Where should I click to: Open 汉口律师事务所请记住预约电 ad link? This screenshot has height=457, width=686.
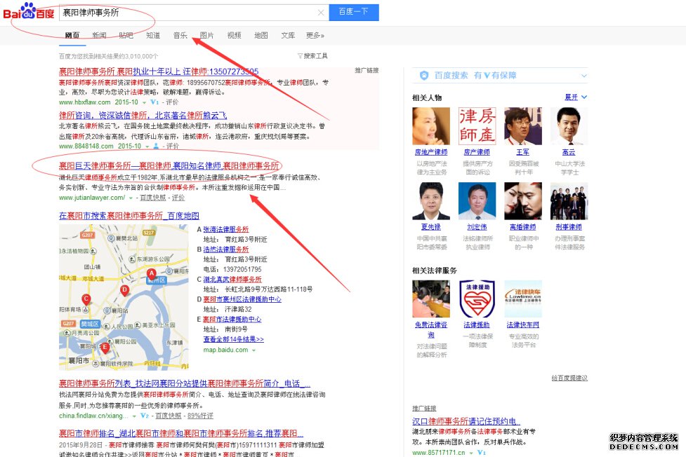click(x=466, y=421)
